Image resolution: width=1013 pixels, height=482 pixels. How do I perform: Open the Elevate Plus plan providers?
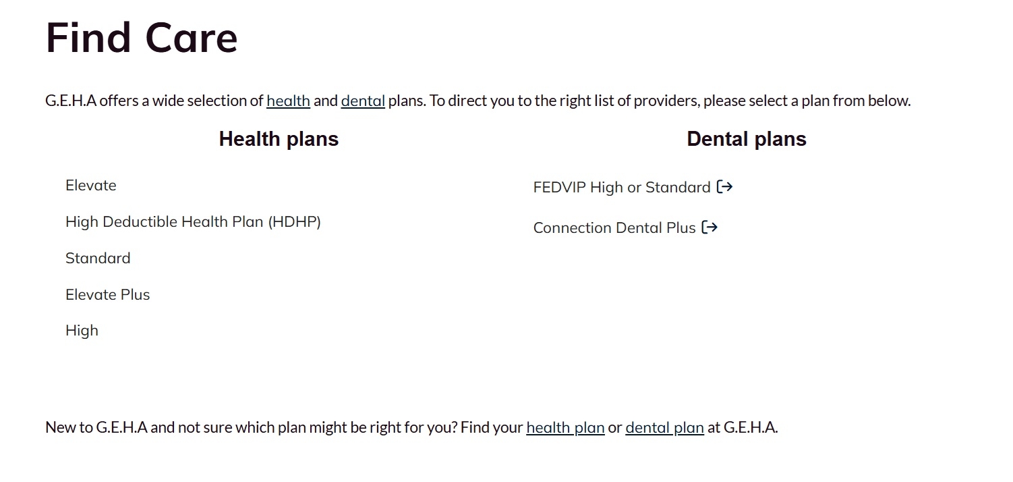pyautogui.click(x=107, y=294)
